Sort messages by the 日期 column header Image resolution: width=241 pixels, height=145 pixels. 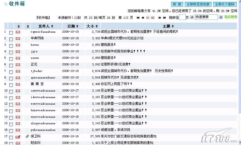(71, 26)
